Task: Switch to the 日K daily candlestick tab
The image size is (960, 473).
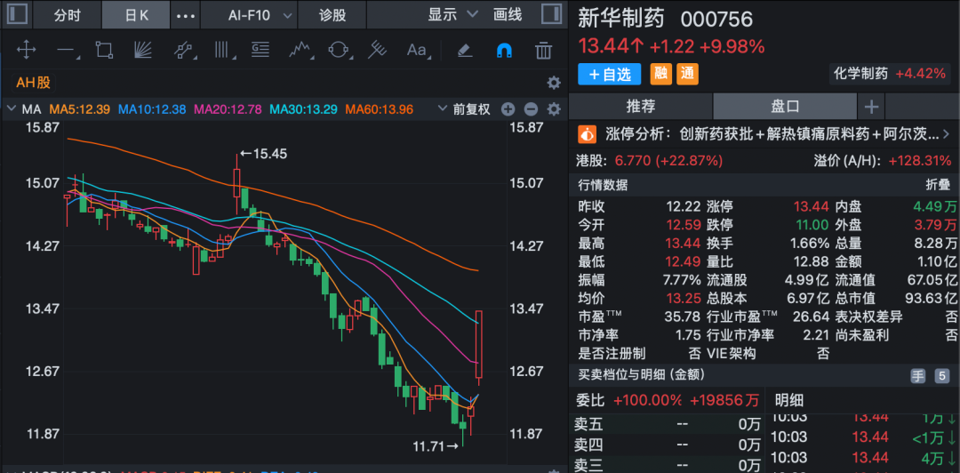Action: point(136,15)
